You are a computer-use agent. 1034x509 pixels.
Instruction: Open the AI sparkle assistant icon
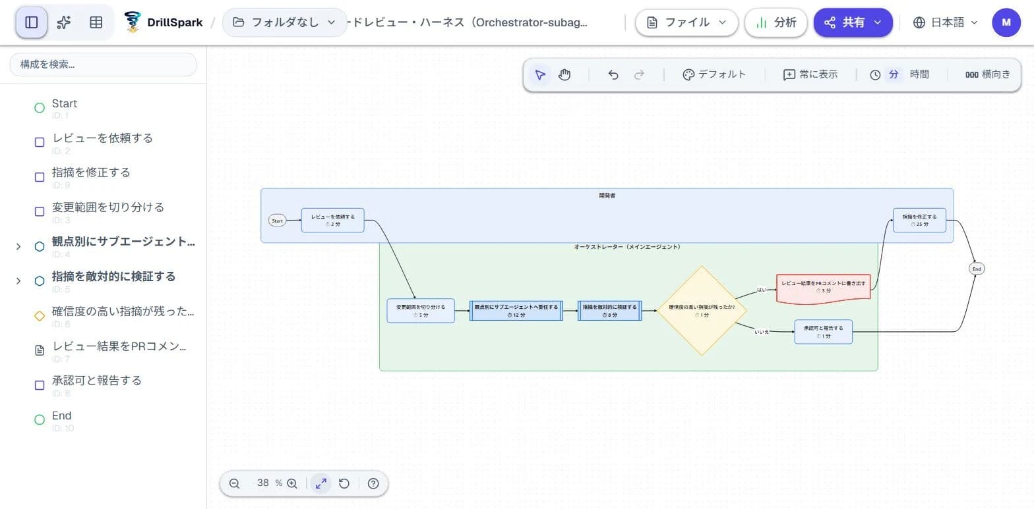click(x=64, y=22)
